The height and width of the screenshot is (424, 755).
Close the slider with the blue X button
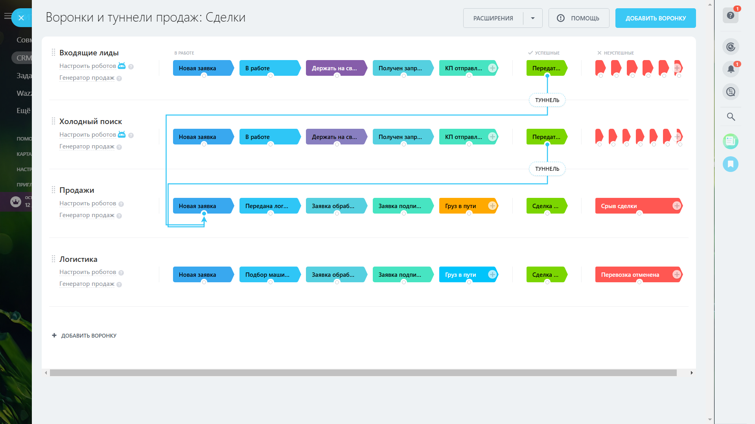pos(21,18)
